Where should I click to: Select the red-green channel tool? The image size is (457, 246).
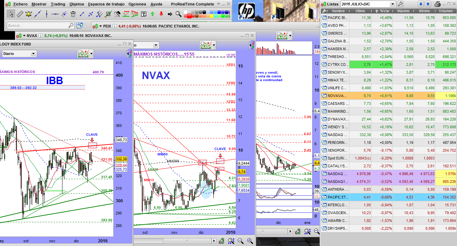pos(126,14)
